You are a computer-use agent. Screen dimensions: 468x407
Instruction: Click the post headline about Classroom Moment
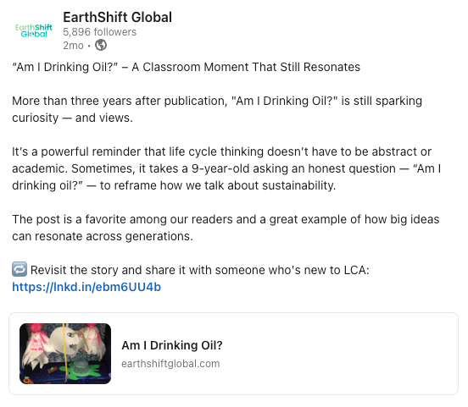186,67
